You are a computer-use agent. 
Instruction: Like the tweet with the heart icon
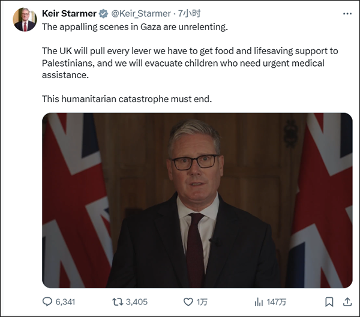(188, 301)
